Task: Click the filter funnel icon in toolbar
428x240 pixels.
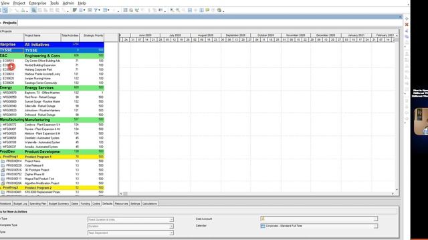Action: [96, 10]
